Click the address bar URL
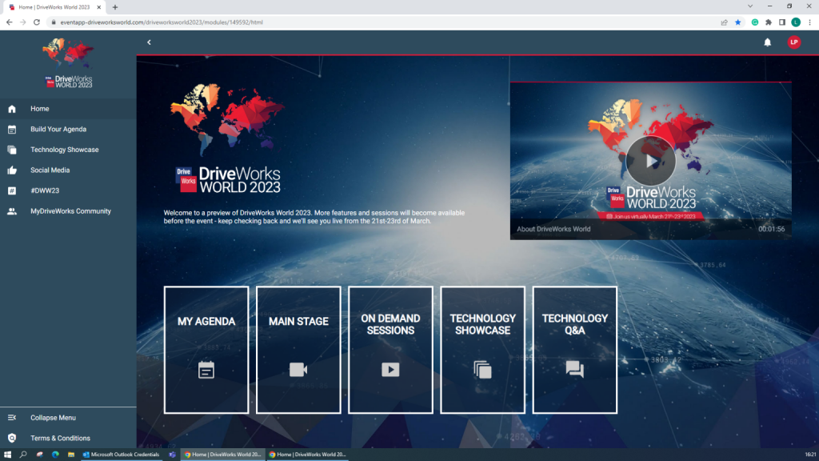This screenshot has height=461, width=819. 162,22
